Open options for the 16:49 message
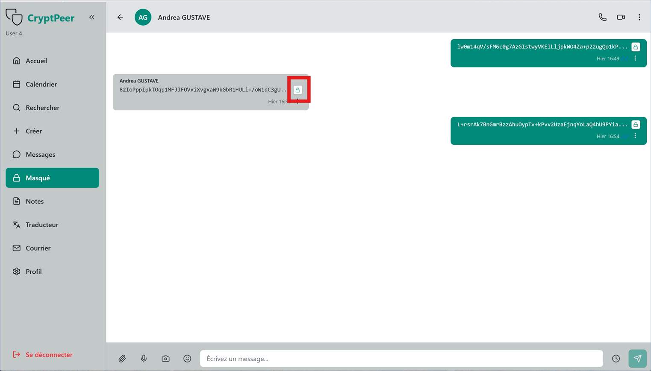 (635, 58)
